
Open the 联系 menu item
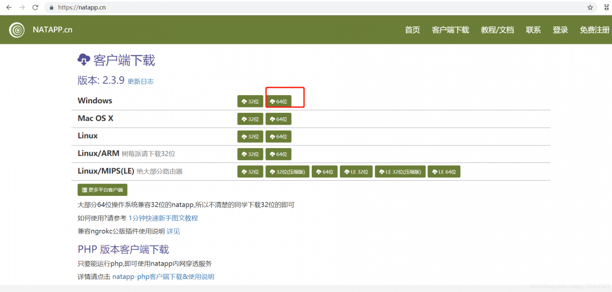tap(534, 30)
